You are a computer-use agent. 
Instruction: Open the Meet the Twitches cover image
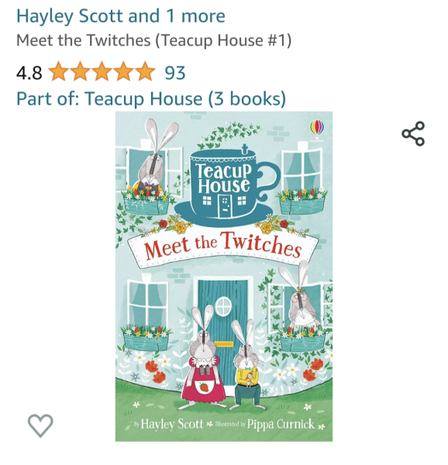224,277
